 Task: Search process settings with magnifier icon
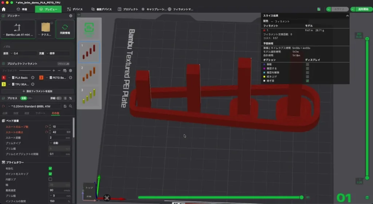tap(71, 106)
